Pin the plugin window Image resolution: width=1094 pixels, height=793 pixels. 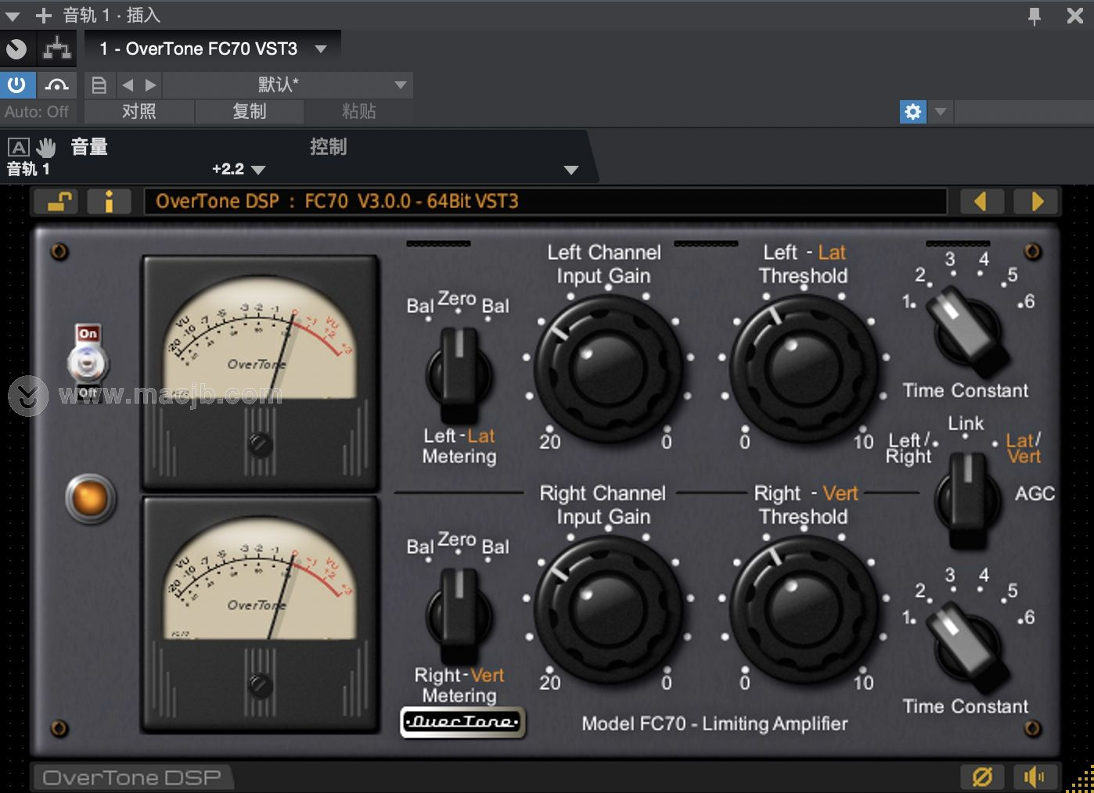click(x=1034, y=15)
